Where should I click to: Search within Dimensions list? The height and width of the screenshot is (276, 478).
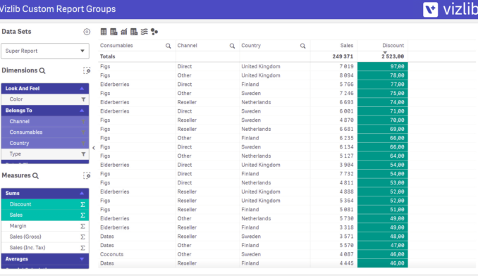pos(42,70)
